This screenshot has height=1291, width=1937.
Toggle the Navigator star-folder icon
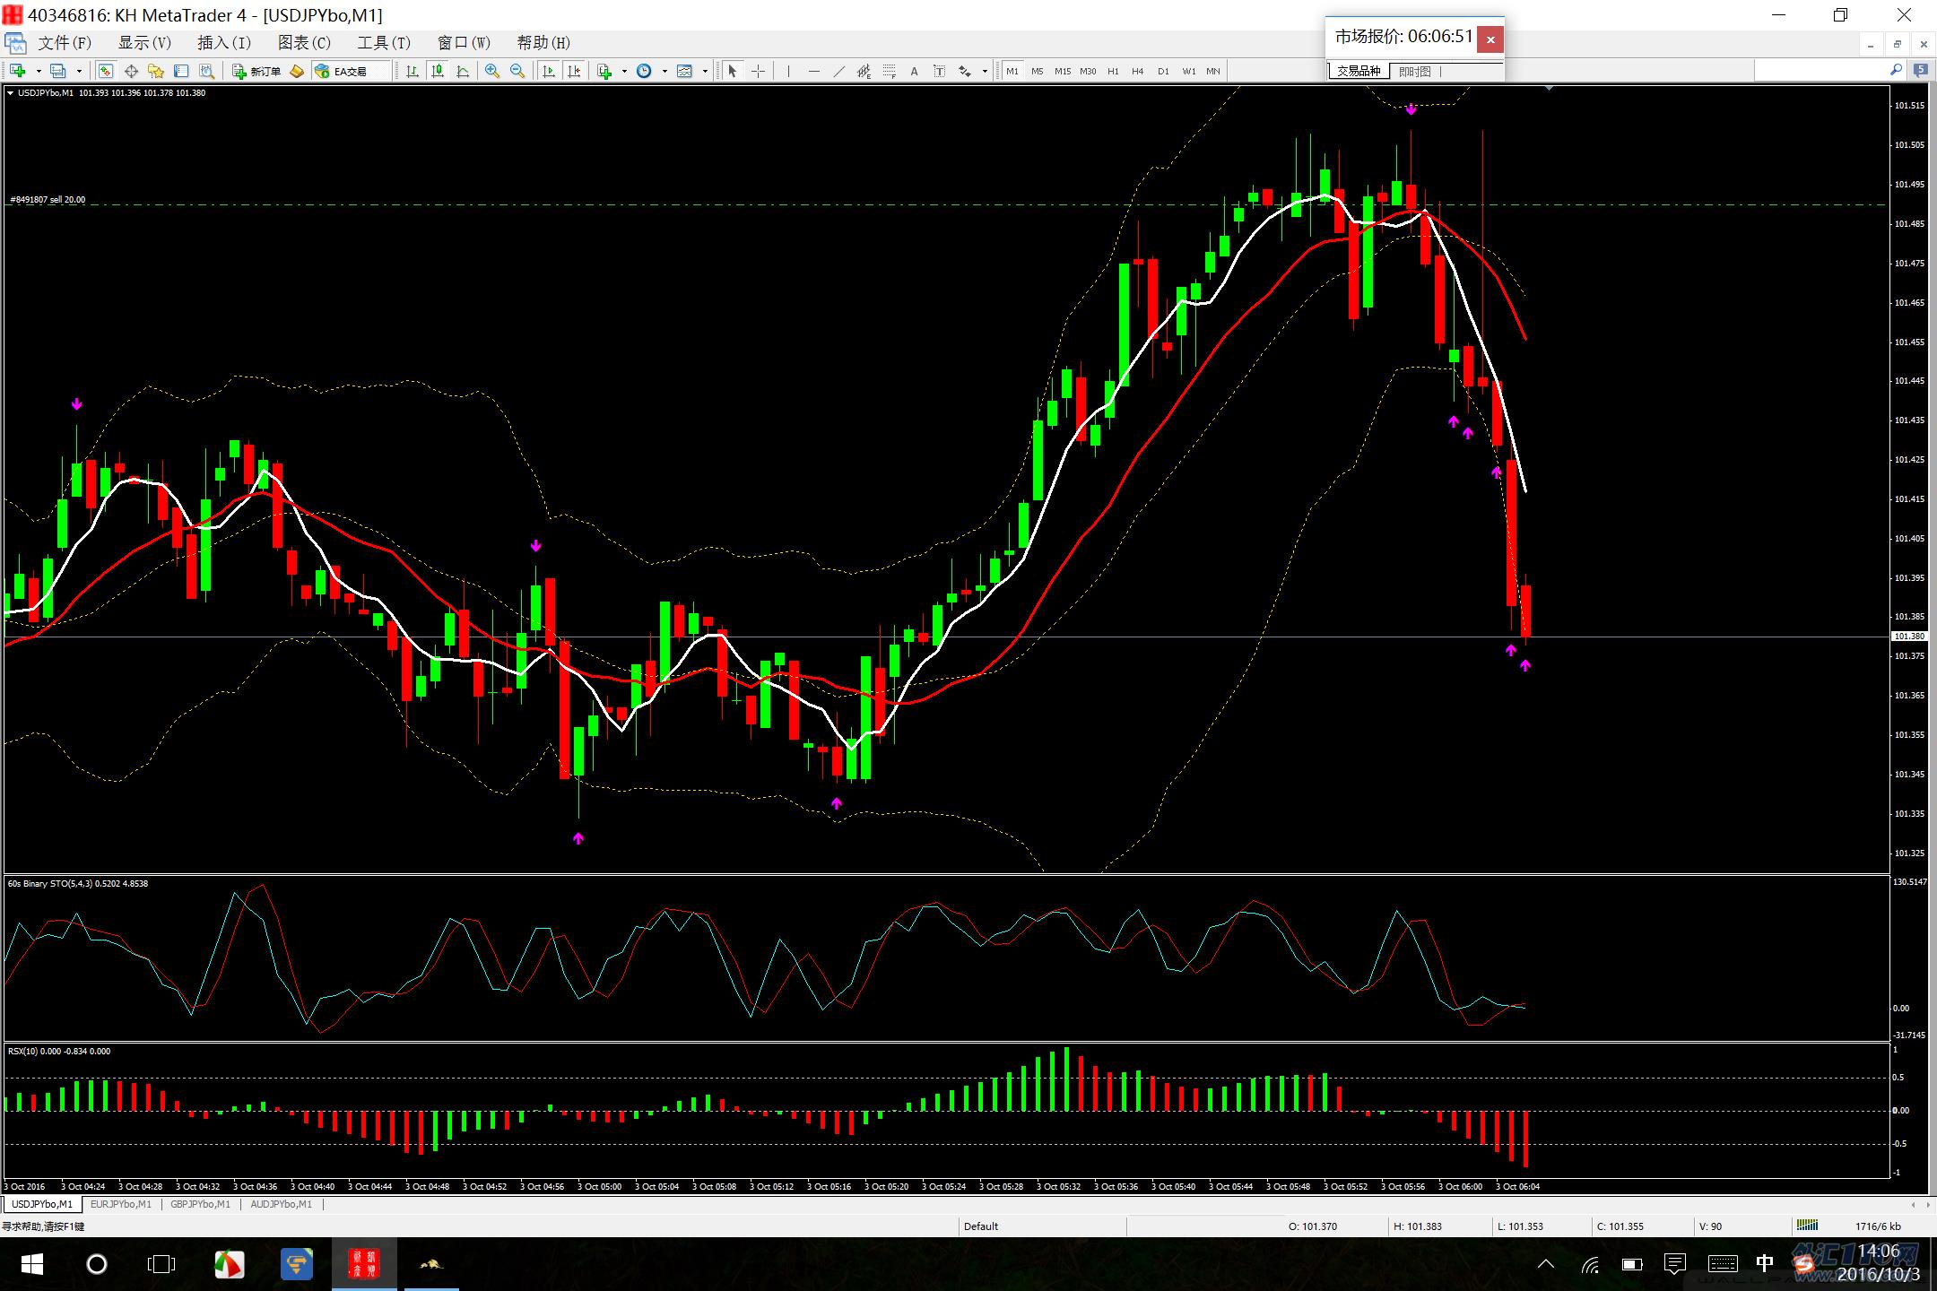click(156, 71)
